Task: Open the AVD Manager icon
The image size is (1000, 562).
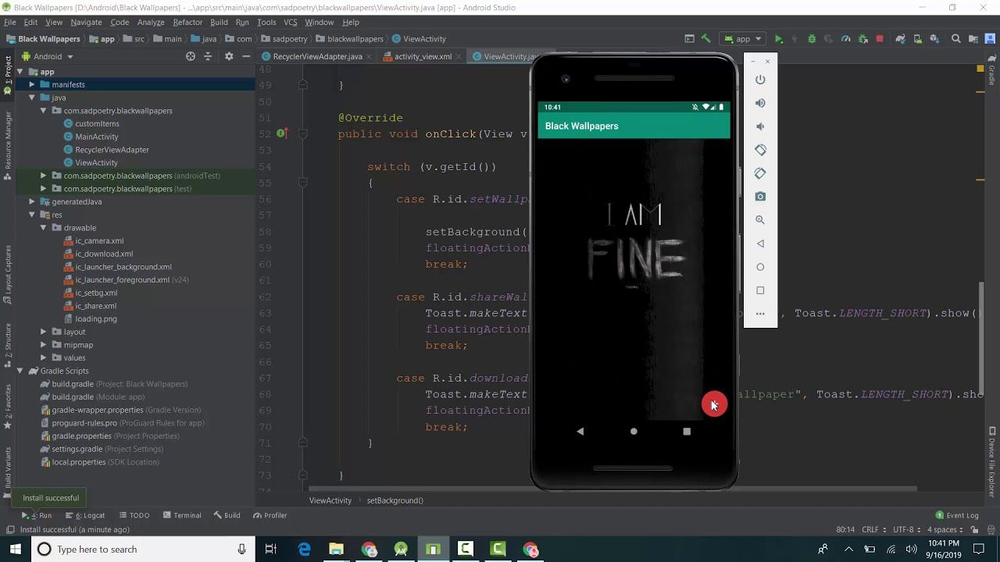Action: pos(917,38)
